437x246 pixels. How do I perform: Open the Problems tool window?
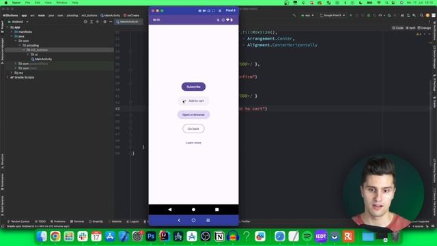(58, 221)
